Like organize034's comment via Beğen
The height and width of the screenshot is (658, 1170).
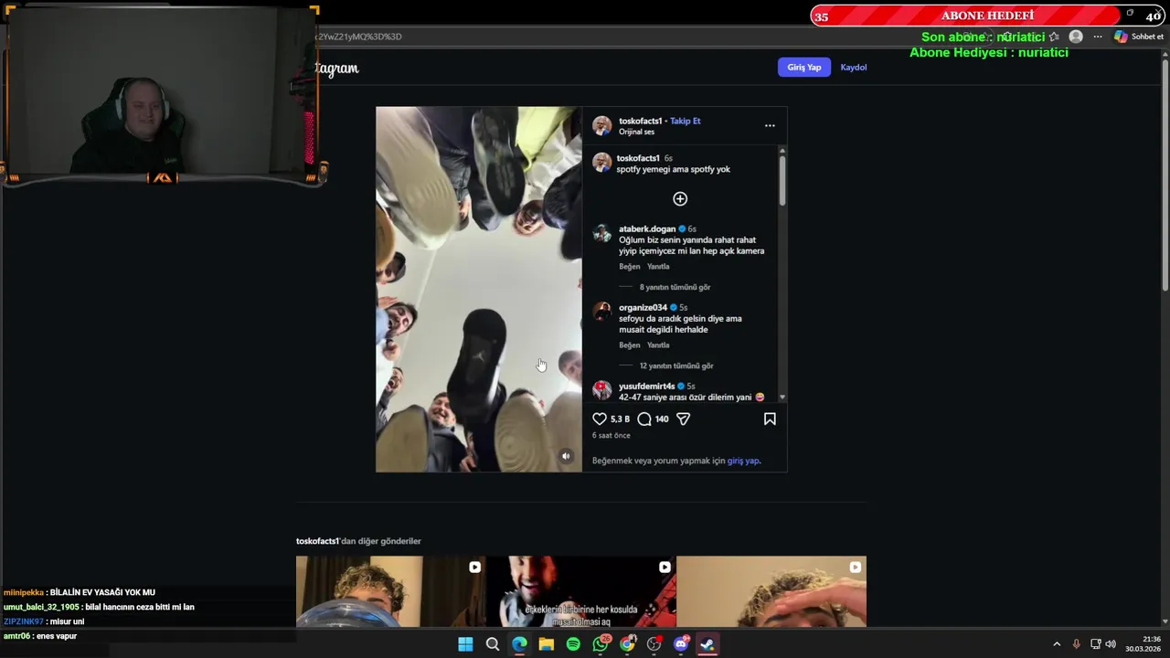[x=630, y=345]
